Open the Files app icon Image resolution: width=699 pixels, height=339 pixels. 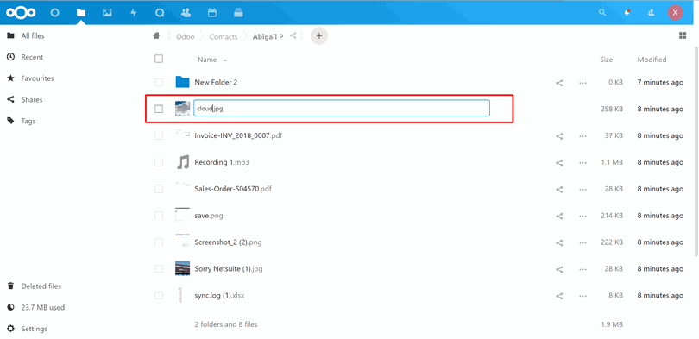(x=81, y=13)
